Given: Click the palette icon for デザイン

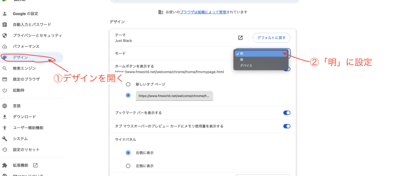Looking at the screenshot, I should point(4,57).
